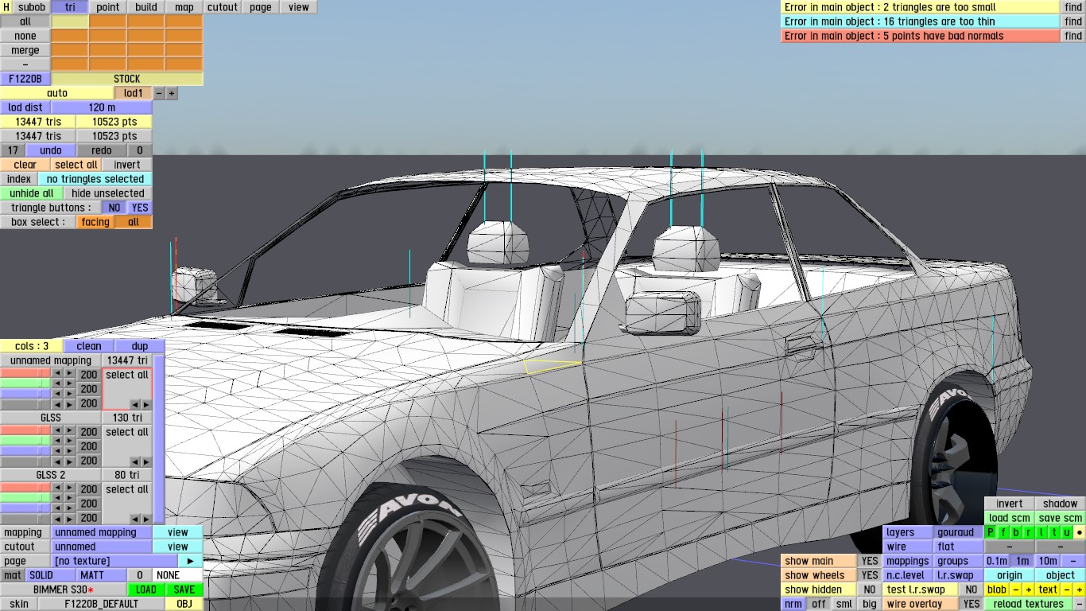The width and height of the screenshot is (1086, 611).
Task: Open the page tab in top bar
Action: (261, 7)
